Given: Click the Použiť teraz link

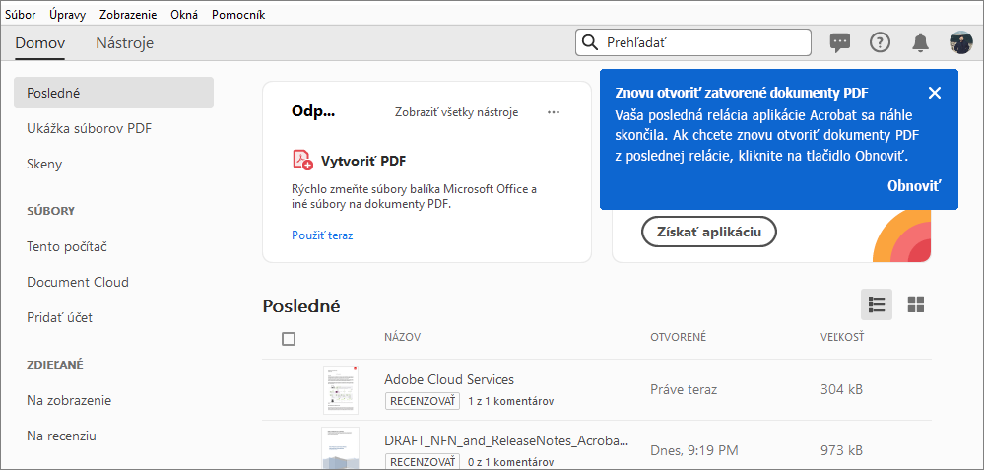Looking at the screenshot, I should click(x=322, y=235).
